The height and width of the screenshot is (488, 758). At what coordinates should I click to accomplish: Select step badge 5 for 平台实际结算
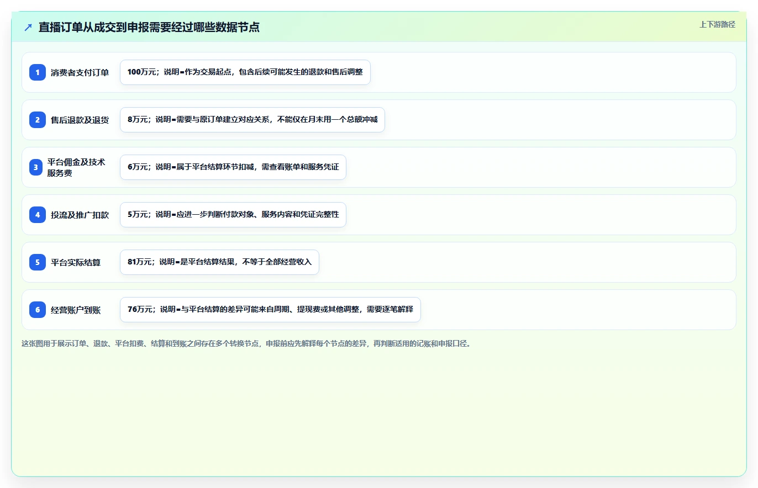[x=38, y=262]
